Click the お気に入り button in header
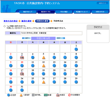 102,3
